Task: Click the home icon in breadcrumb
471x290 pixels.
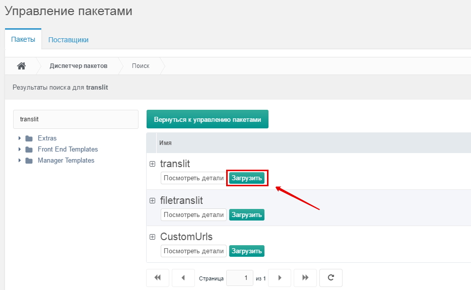Action: 21,66
